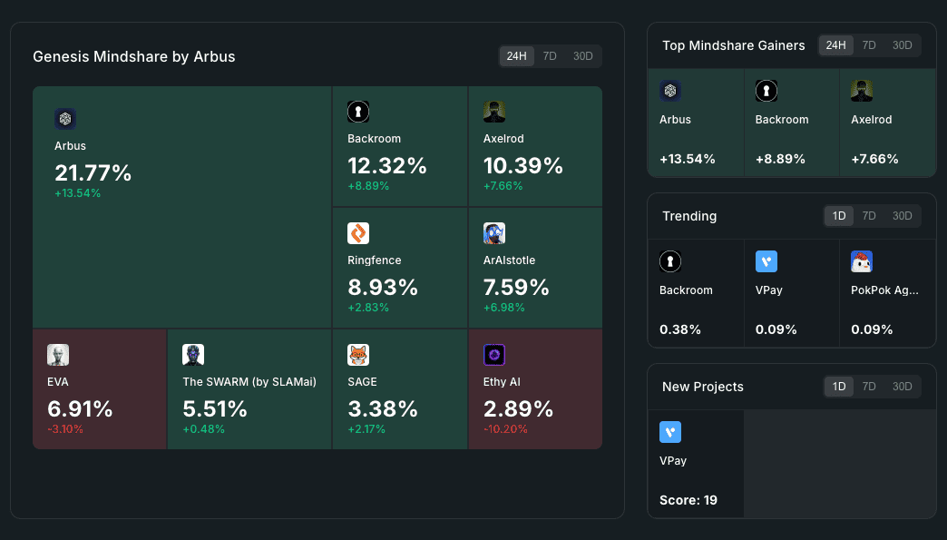Set Top Mindshare Gainers to 7D
The height and width of the screenshot is (540, 947).
point(869,45)
